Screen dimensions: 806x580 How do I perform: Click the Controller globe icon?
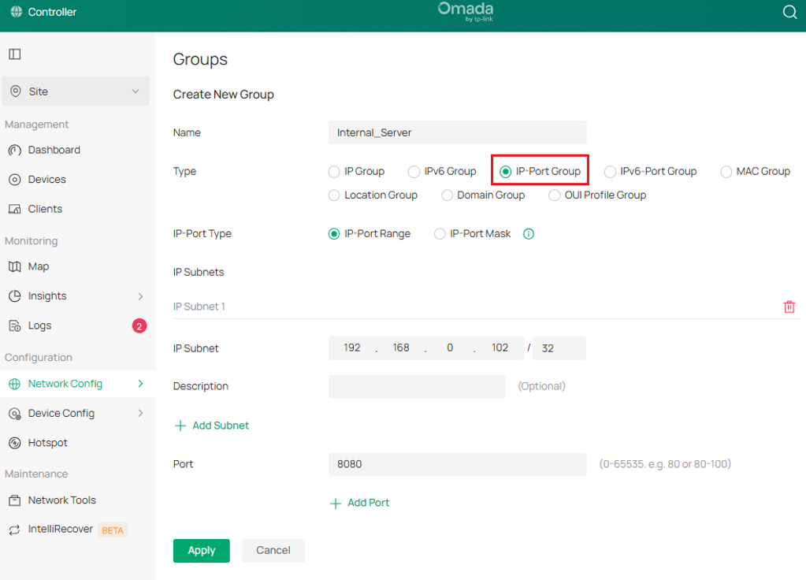click(17, 11)
